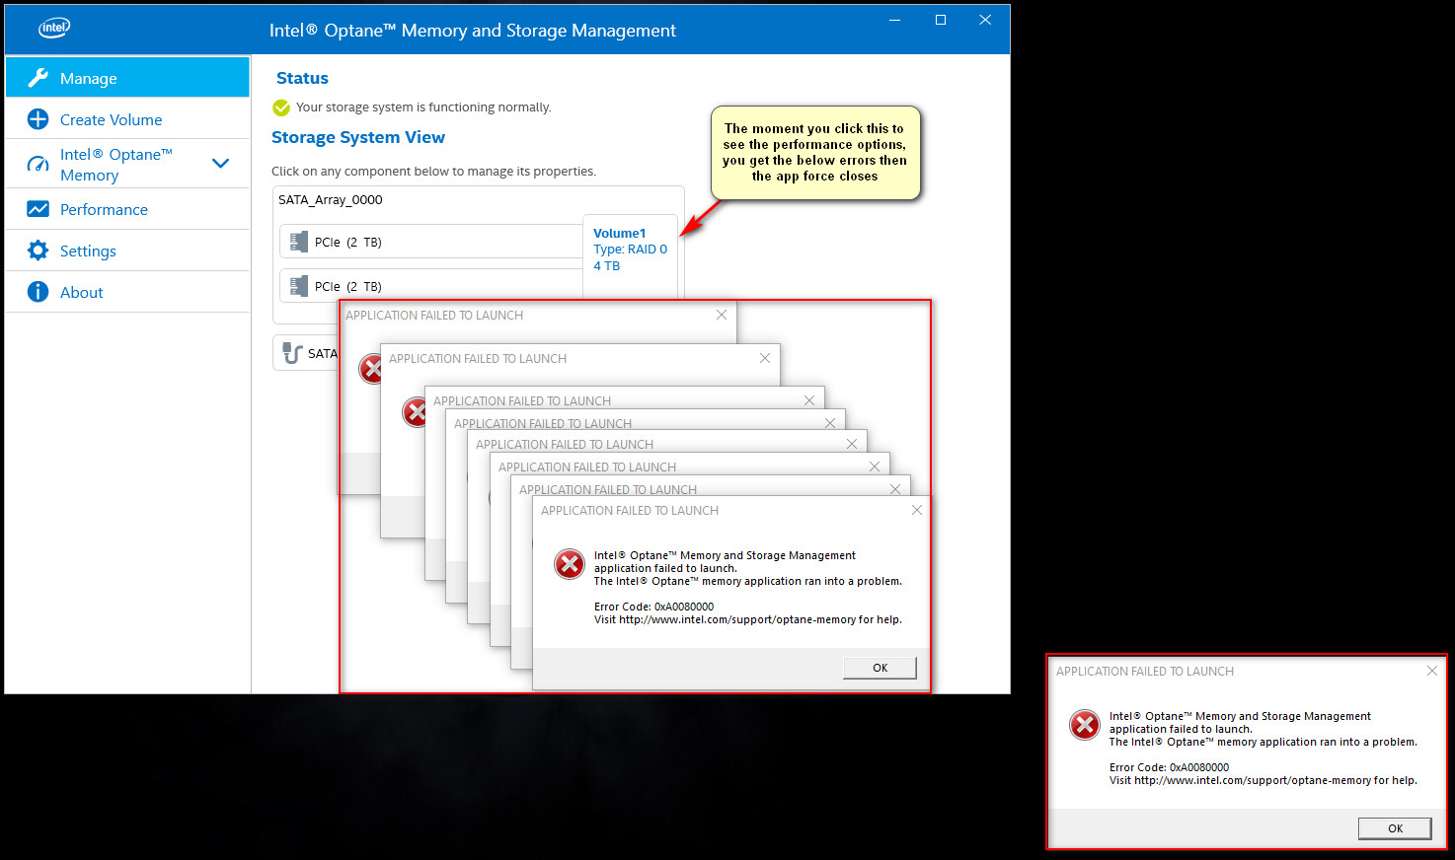Open the About section
Viewport: 1455px width, 860px height.
127,292
